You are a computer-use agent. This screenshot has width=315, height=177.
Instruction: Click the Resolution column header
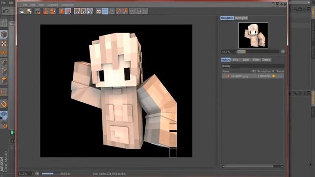[264, 71]
